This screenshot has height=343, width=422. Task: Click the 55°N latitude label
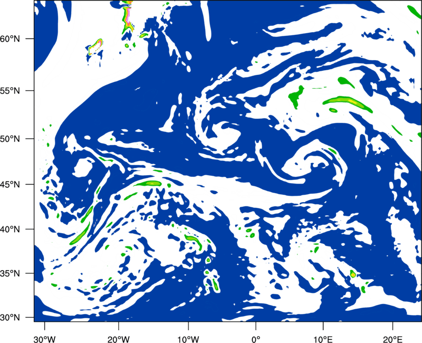pyautogui.click(x=10, y=91)
